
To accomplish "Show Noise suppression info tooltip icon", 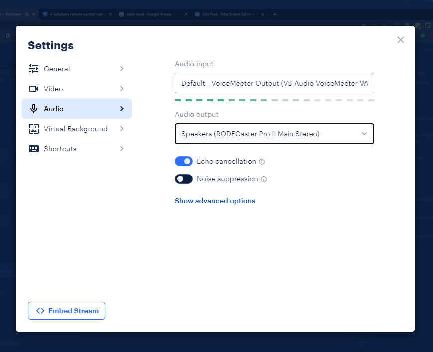I will [264, 179].
